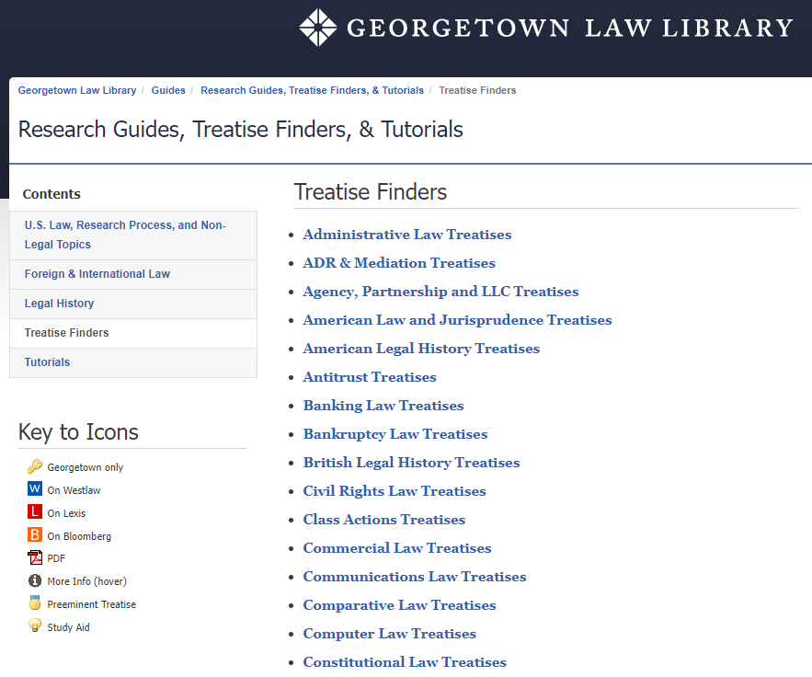Viewport: 812px width, 677px height.
Task: Click the Lexis 'L' icon
Action: pos(34,512)
